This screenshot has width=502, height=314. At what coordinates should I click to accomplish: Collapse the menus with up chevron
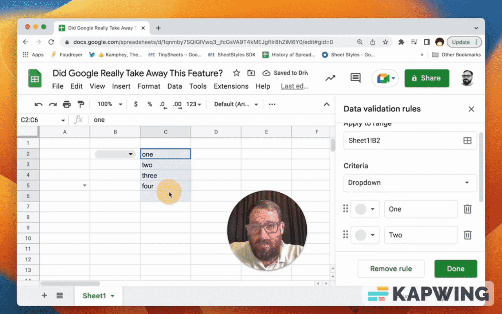(326, 104)
